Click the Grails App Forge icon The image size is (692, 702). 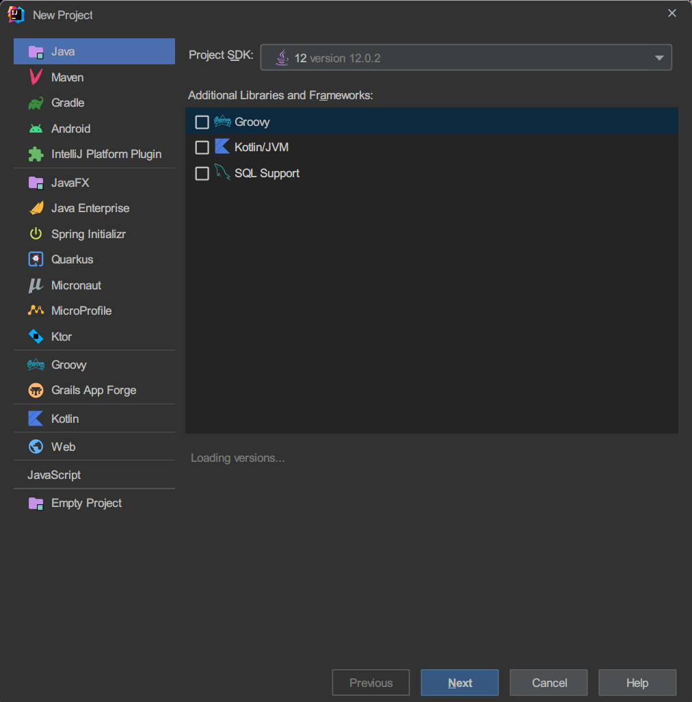click(x=36, y=391)
